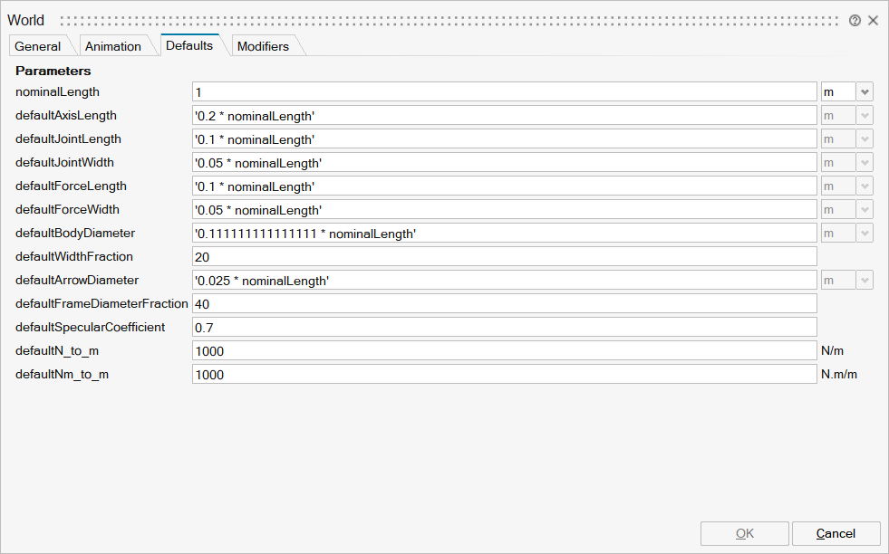Click the defaultSpecularCoefficient field
The height and width of the screenshot is (554, 889).
point(505,328)
